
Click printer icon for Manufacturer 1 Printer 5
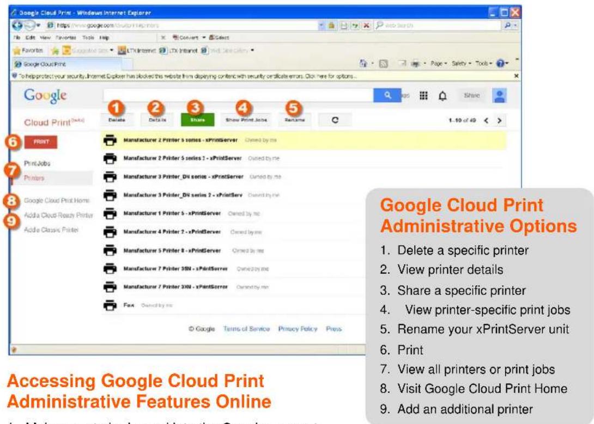click(110, 213)
